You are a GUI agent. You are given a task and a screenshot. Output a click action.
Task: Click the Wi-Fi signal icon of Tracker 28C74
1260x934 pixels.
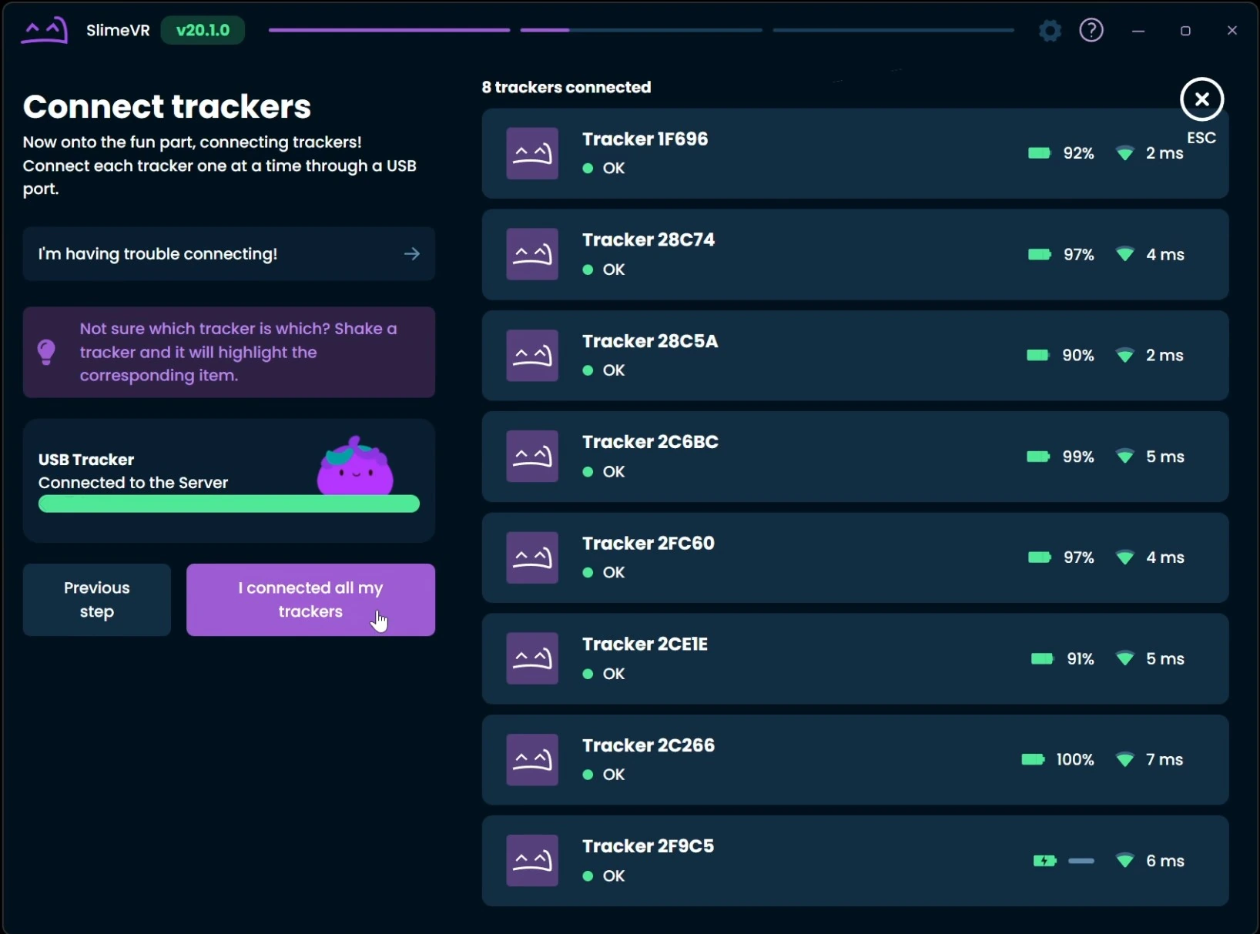coord(1125,255)
